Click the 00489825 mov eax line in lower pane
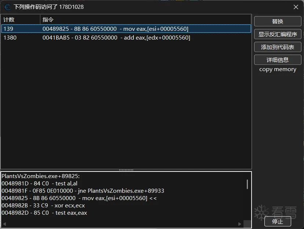The height and width of the screenshot is (229, 304). pyautogui.click(x=79, y=198)
